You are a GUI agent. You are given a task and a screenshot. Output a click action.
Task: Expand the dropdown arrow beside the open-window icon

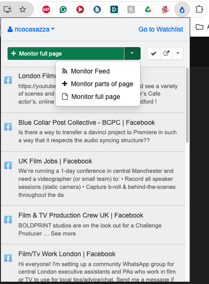pyautogui.click(x=178, y=53)
